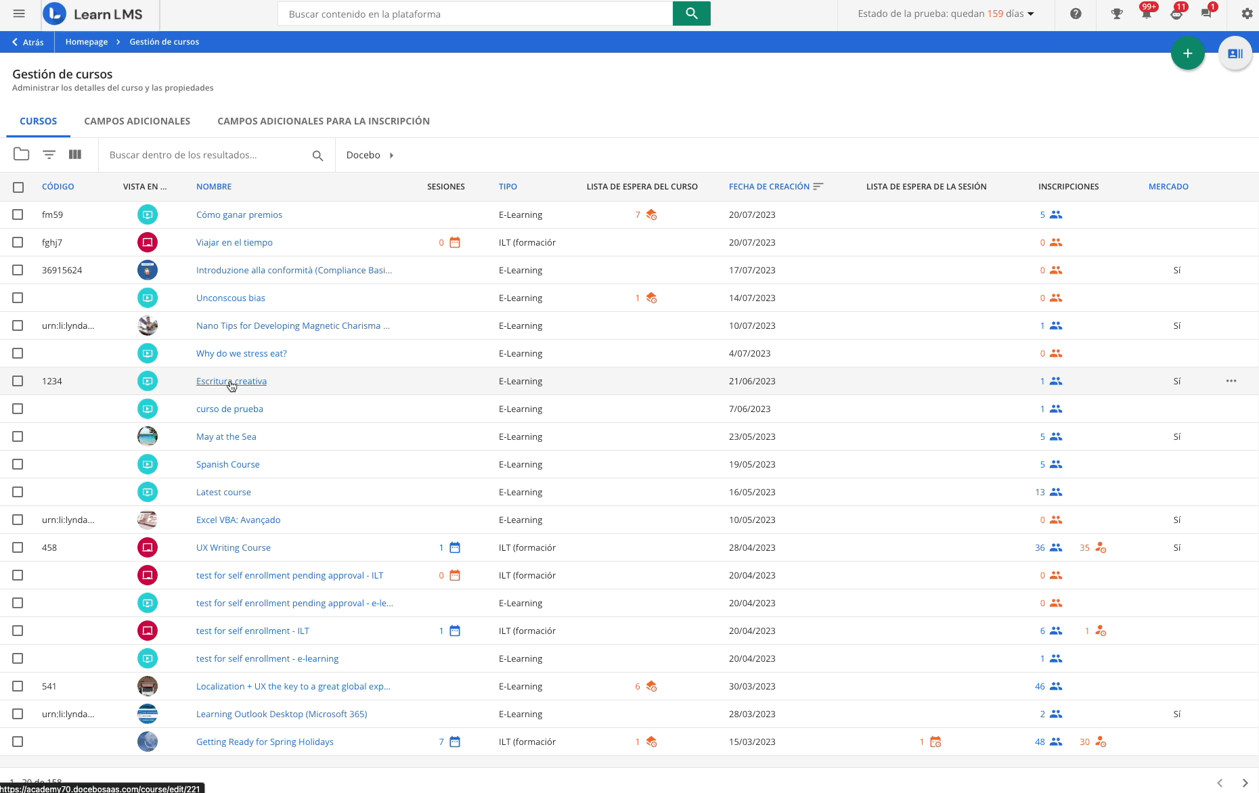
Task: Open the column selector icon
Action: [75, 155]
